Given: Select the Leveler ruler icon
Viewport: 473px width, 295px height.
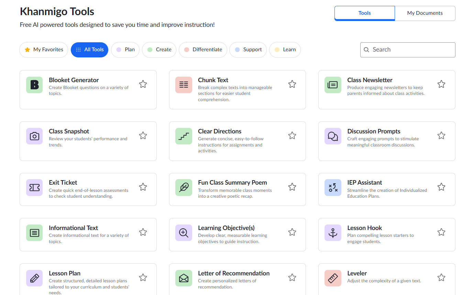Looking at the screenshot, I should pyautogui.click(x=333, y=278).
